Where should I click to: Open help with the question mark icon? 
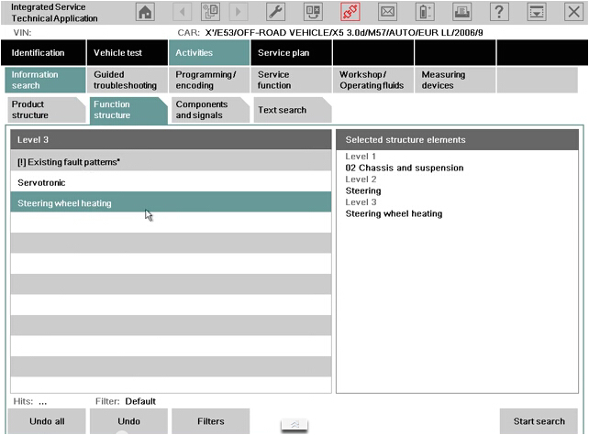point(499,12)
